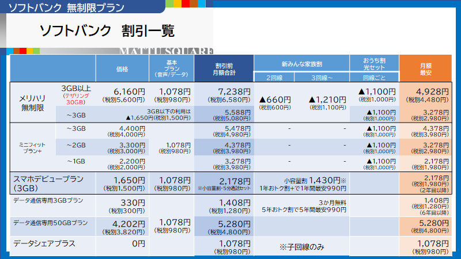Click the "~2GB" row label
The image size is (461, 259).
(x=76, y=146)
